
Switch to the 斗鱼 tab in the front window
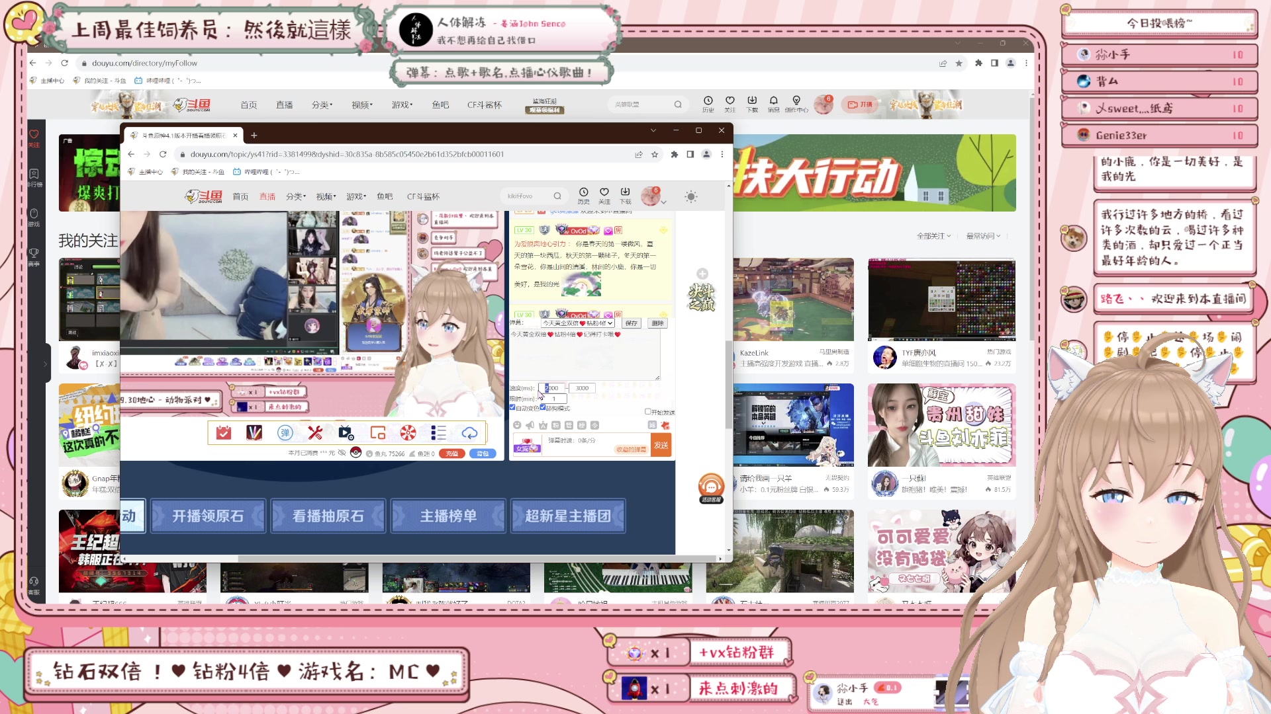pyautogui.click(x=183, y=136)
